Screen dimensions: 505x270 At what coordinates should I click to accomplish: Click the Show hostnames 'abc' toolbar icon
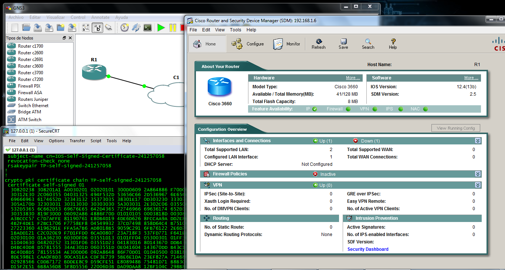point(98,28)
